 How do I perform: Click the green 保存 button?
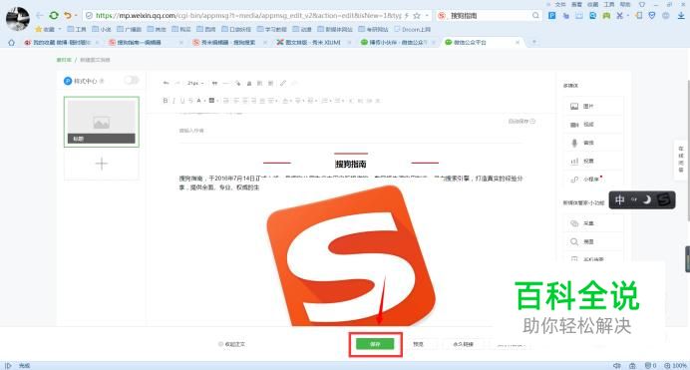pyautogui.click(x=375, y=344)
